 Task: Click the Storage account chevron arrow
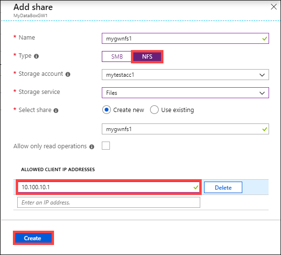(x=262, y=75)
